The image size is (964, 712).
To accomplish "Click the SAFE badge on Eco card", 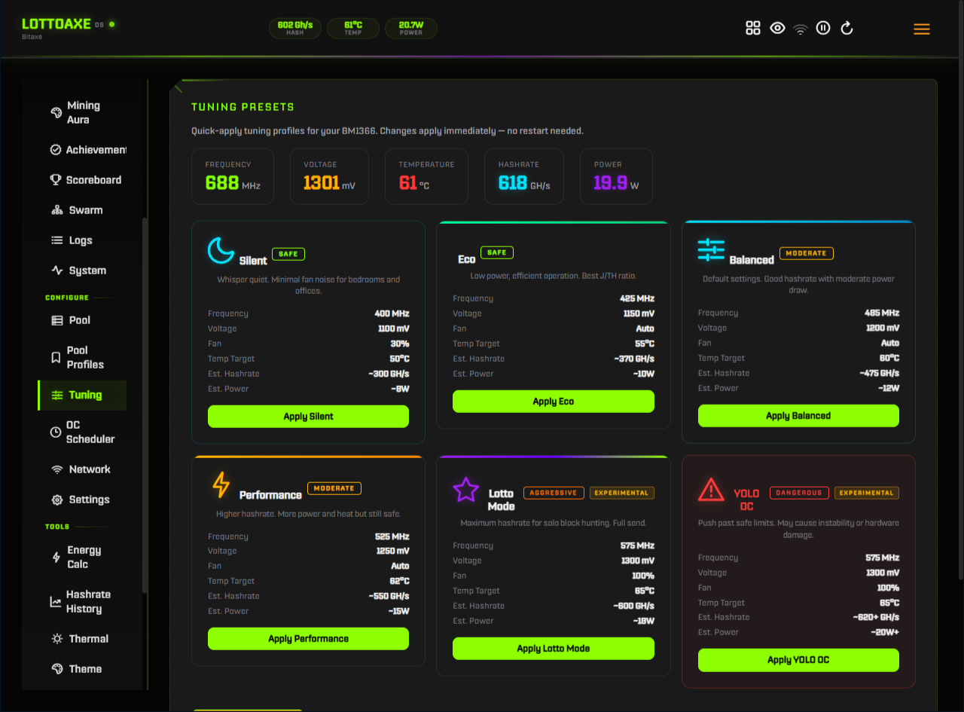I will click(x=496, y=252).
